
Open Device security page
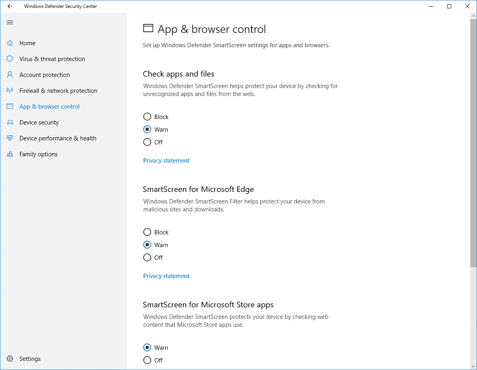coord(39,122)
